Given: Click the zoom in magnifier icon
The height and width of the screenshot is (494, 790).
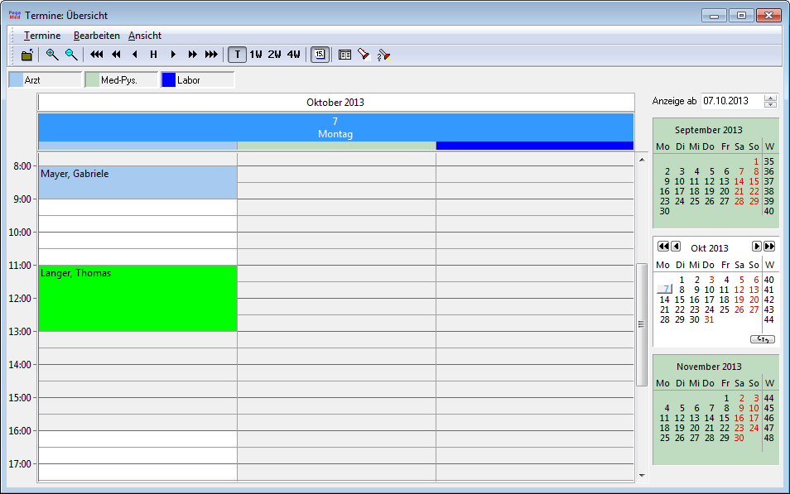Looking at the screenshot, I should click(x=52, y=55).
